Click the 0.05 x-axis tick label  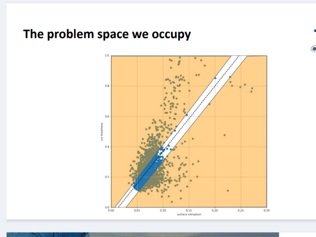(137, 210)
